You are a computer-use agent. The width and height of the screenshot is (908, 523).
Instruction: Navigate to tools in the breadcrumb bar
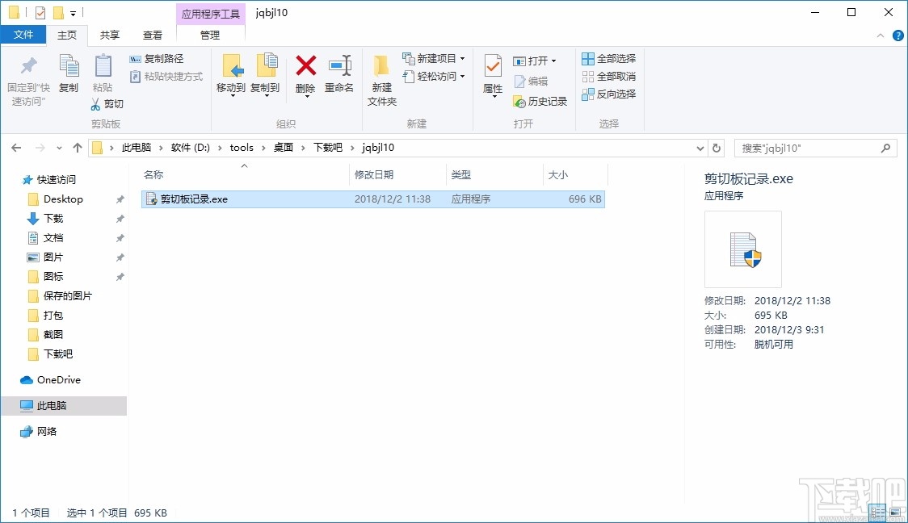[x=242, y=148]
